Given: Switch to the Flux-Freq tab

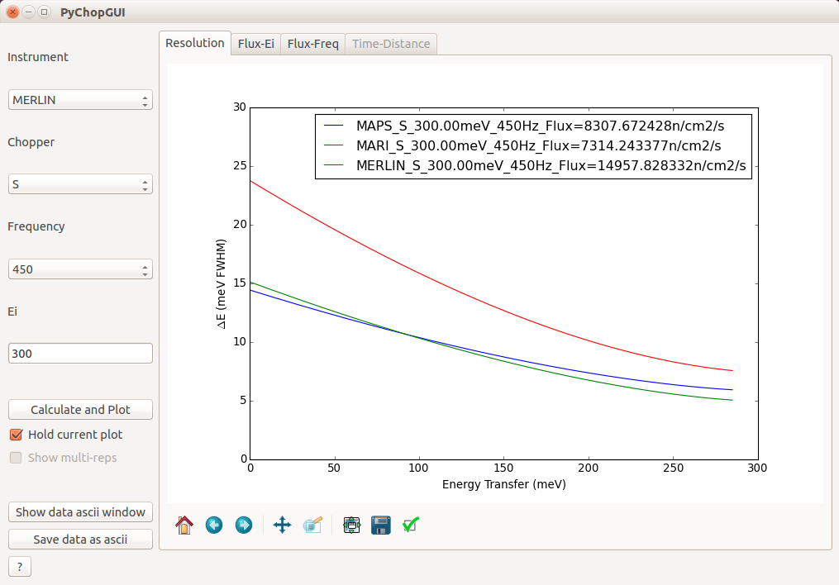Looking at the screenshot, I should tap(312, 44).
